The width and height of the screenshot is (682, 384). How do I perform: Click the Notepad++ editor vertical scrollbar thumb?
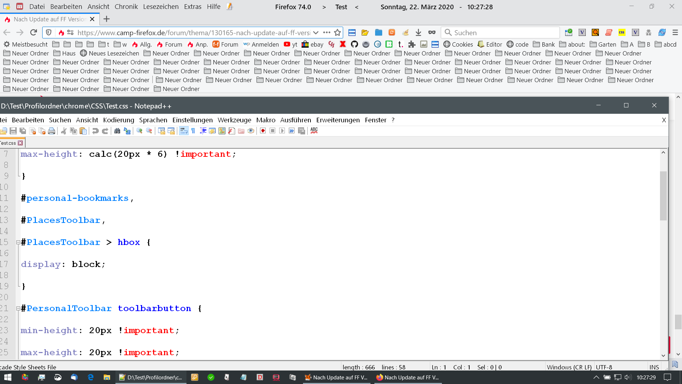(663, 196)
